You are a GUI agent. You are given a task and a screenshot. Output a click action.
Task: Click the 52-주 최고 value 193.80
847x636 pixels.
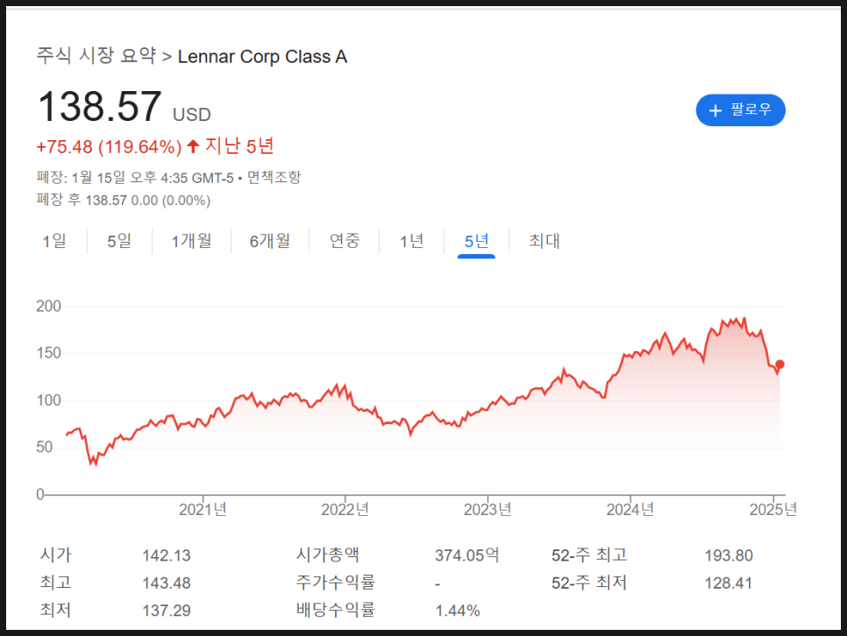point(728,555)
